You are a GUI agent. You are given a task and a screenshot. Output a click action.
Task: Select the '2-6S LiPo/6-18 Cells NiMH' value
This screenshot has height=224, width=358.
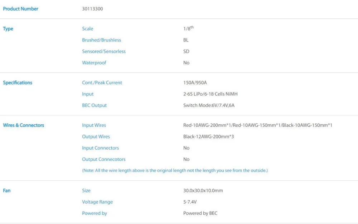tap(211, 94)
